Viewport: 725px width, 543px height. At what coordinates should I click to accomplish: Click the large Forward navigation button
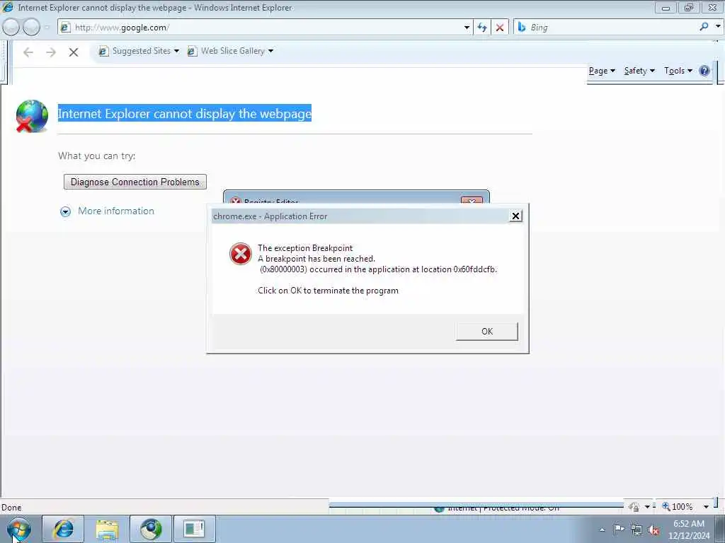pos(31,28)
